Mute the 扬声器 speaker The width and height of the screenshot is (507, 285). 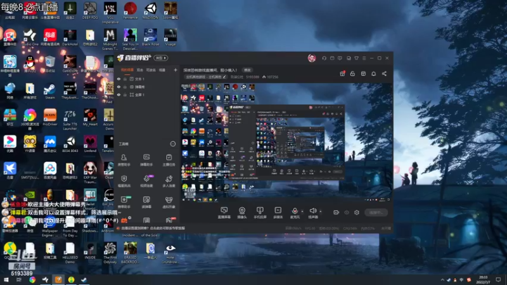312,213
